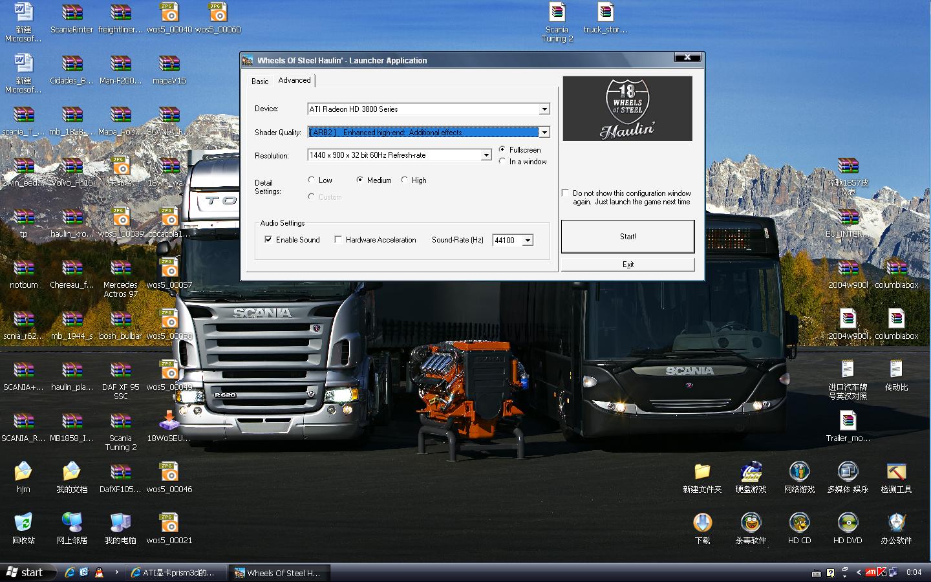
Task: Open the columbiabox archive icon
Action: [896, 268]
